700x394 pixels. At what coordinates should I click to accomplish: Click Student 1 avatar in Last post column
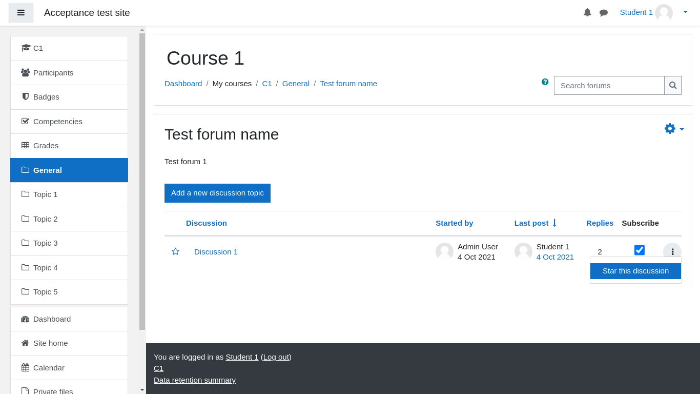(523, 251)
